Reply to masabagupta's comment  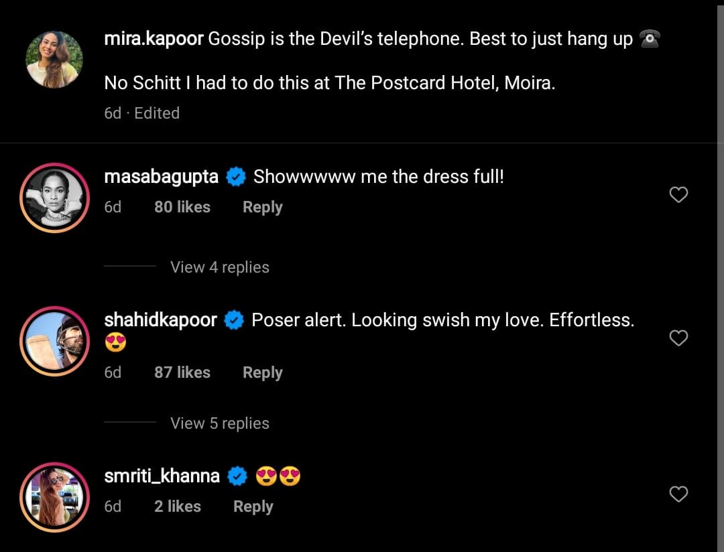[x=262, y=208]
